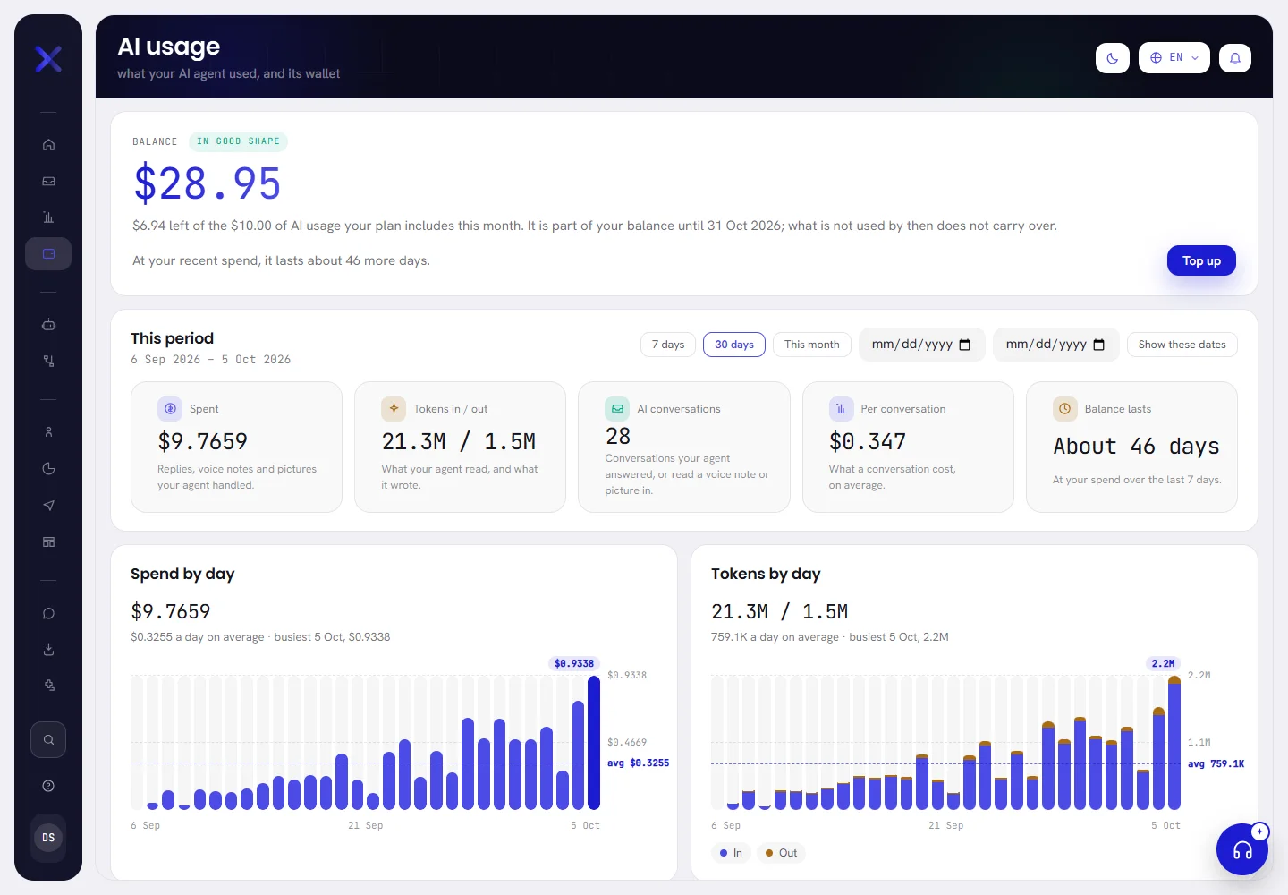Click the X logo in the sidebar
This screenshot has width=1288, height=895.
[x=48, y=59]
